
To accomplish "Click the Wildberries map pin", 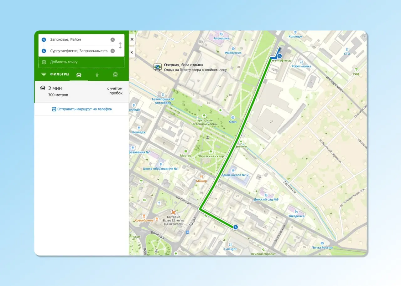I will point(233,49).
